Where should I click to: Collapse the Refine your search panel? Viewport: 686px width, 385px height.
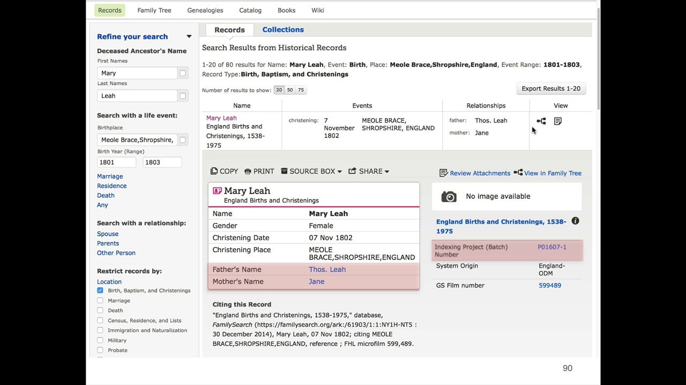[x=189, y=36]
